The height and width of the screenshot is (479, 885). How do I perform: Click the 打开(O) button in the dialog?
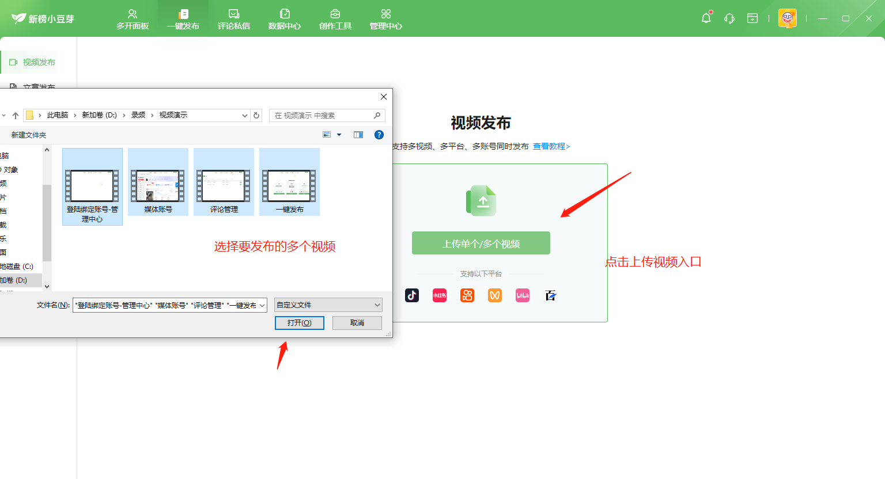[300, 323]
